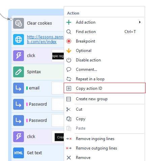
Task: Click the Clear cookies action icon
Action: (x=19, y=23)
